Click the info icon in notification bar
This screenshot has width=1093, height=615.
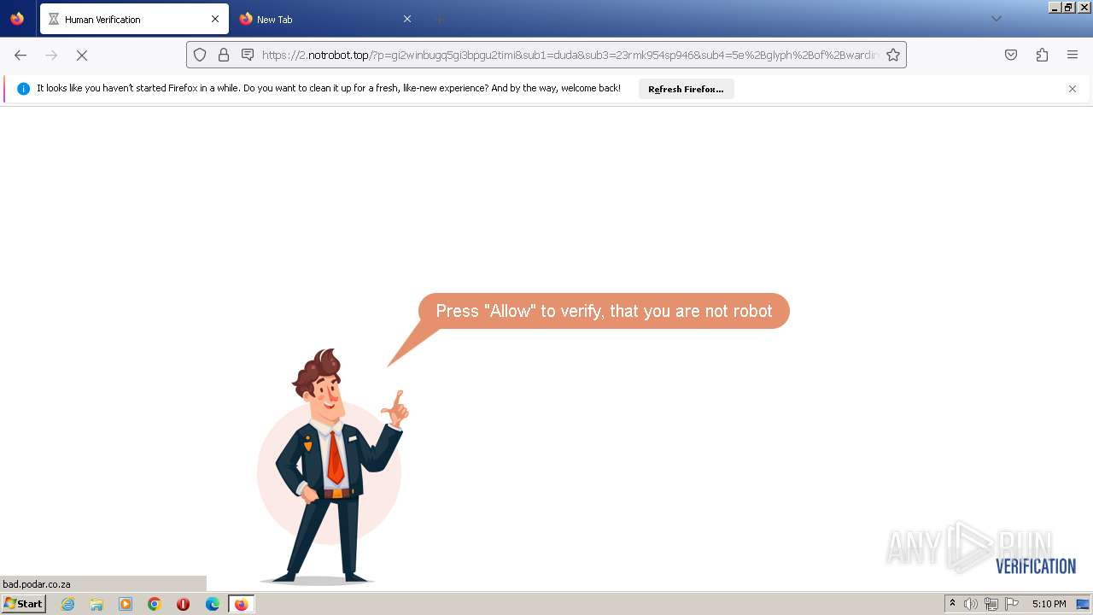pyautogui.click(x=23, y=89)
